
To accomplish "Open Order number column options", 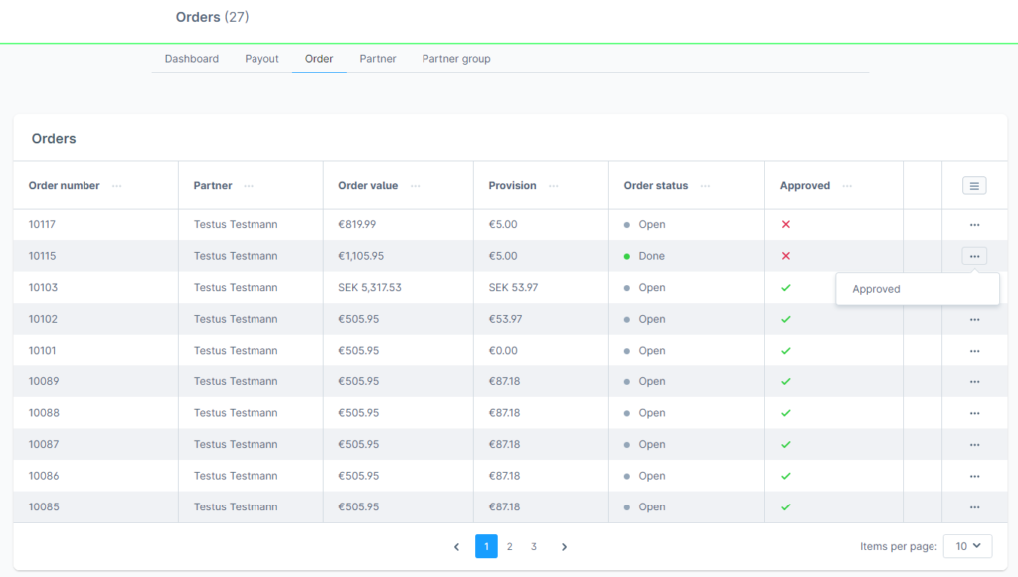I will tap(117, 186).
